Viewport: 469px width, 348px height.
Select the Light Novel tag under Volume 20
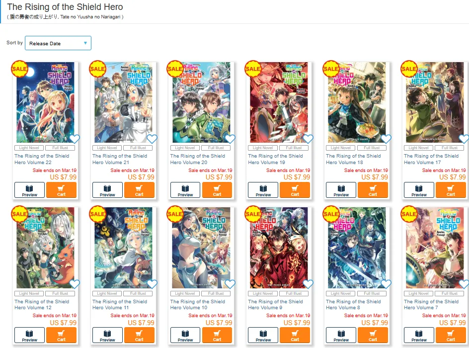185,148
